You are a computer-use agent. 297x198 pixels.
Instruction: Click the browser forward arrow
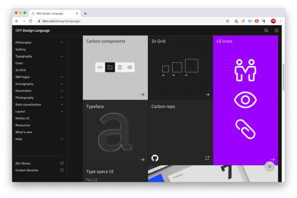click(x=24, y=21)
